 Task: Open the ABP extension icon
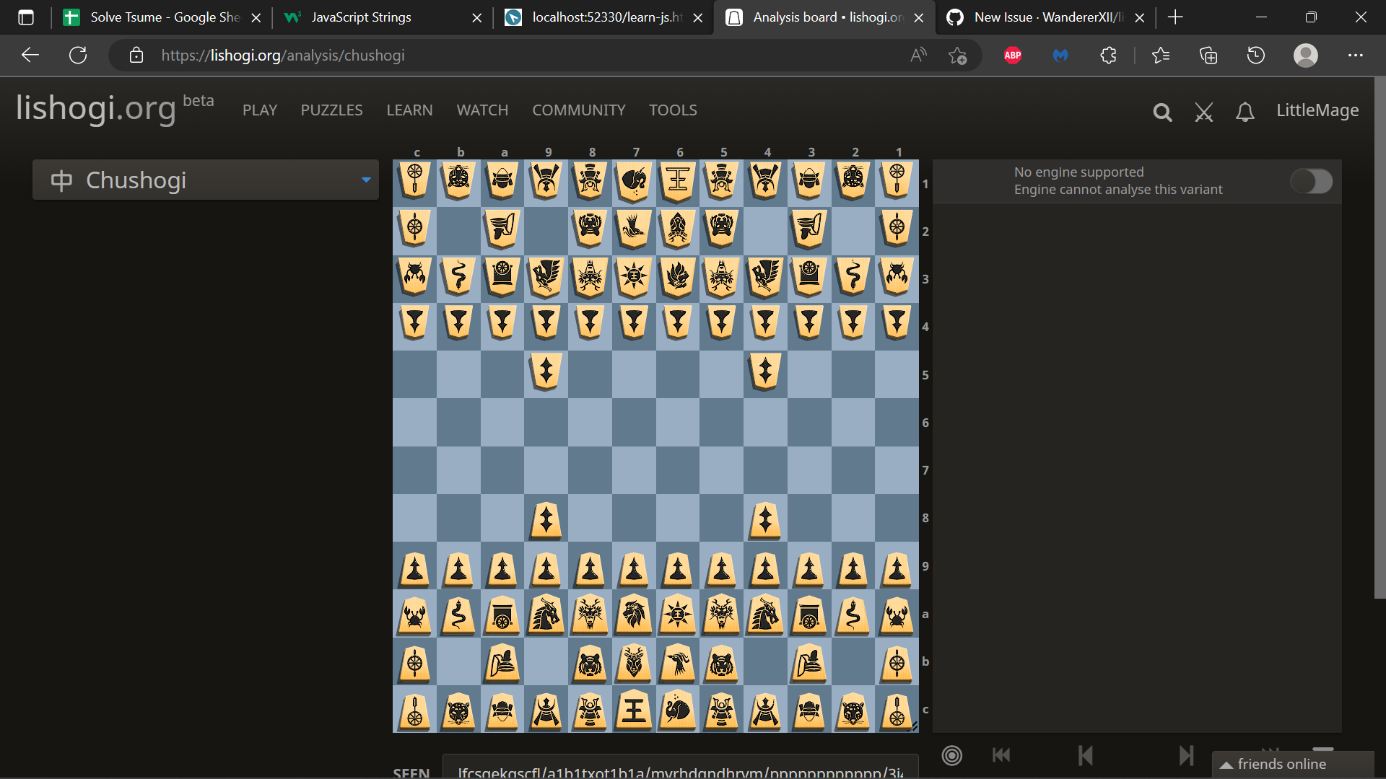(x=1013, y=56)
